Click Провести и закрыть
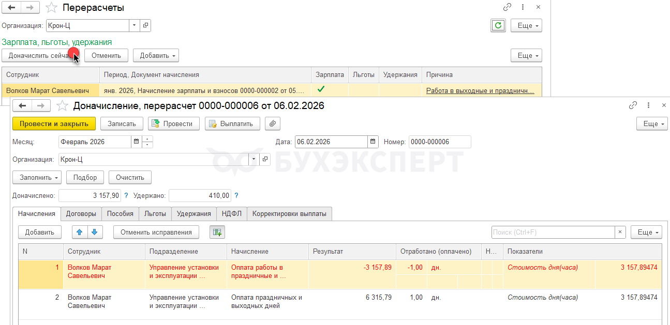The width and height of the screenshot is (670, 325). point(54,123)
